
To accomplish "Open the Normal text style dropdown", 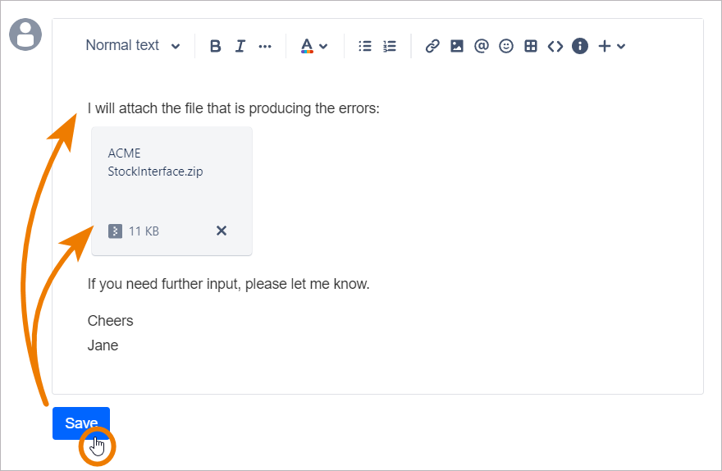I will [x=133, y=46].
